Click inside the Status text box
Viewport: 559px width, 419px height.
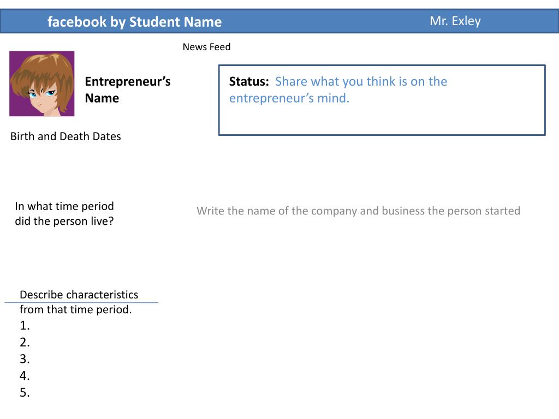[x=382, y=100]
